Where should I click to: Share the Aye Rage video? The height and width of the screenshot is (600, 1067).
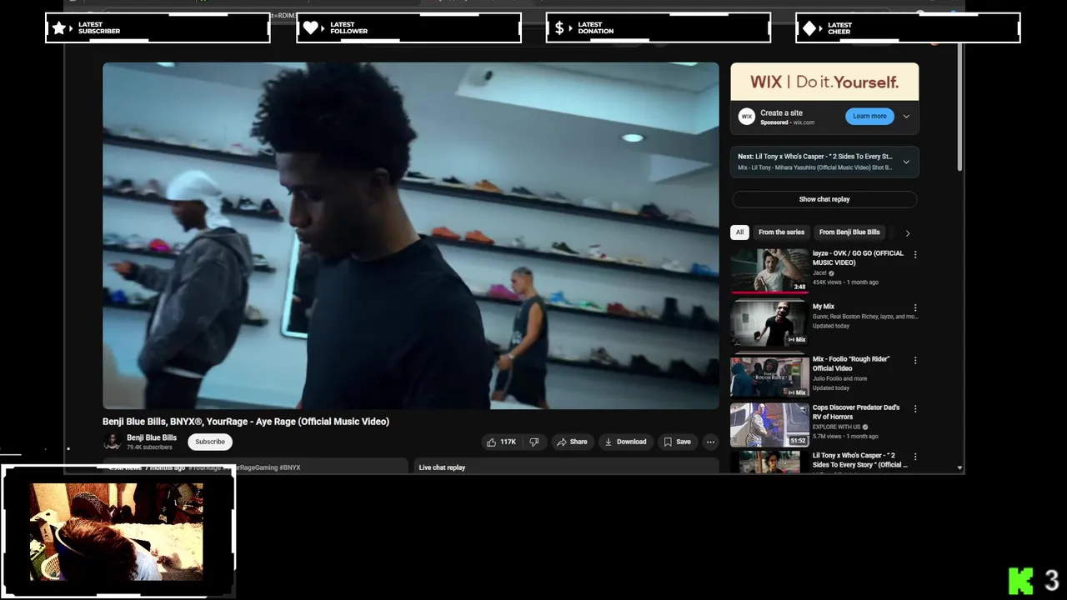[x=572, y=442]
